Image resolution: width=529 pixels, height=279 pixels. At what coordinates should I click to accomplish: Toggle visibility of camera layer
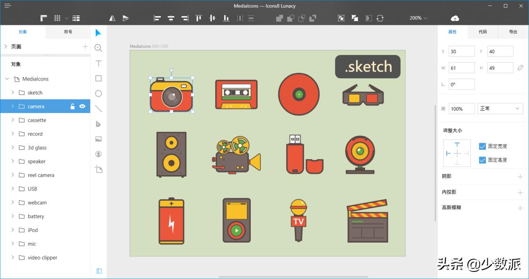click(82, 107)
